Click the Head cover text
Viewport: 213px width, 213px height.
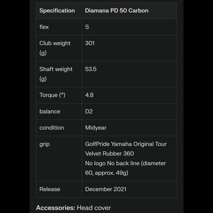point(94,208)
